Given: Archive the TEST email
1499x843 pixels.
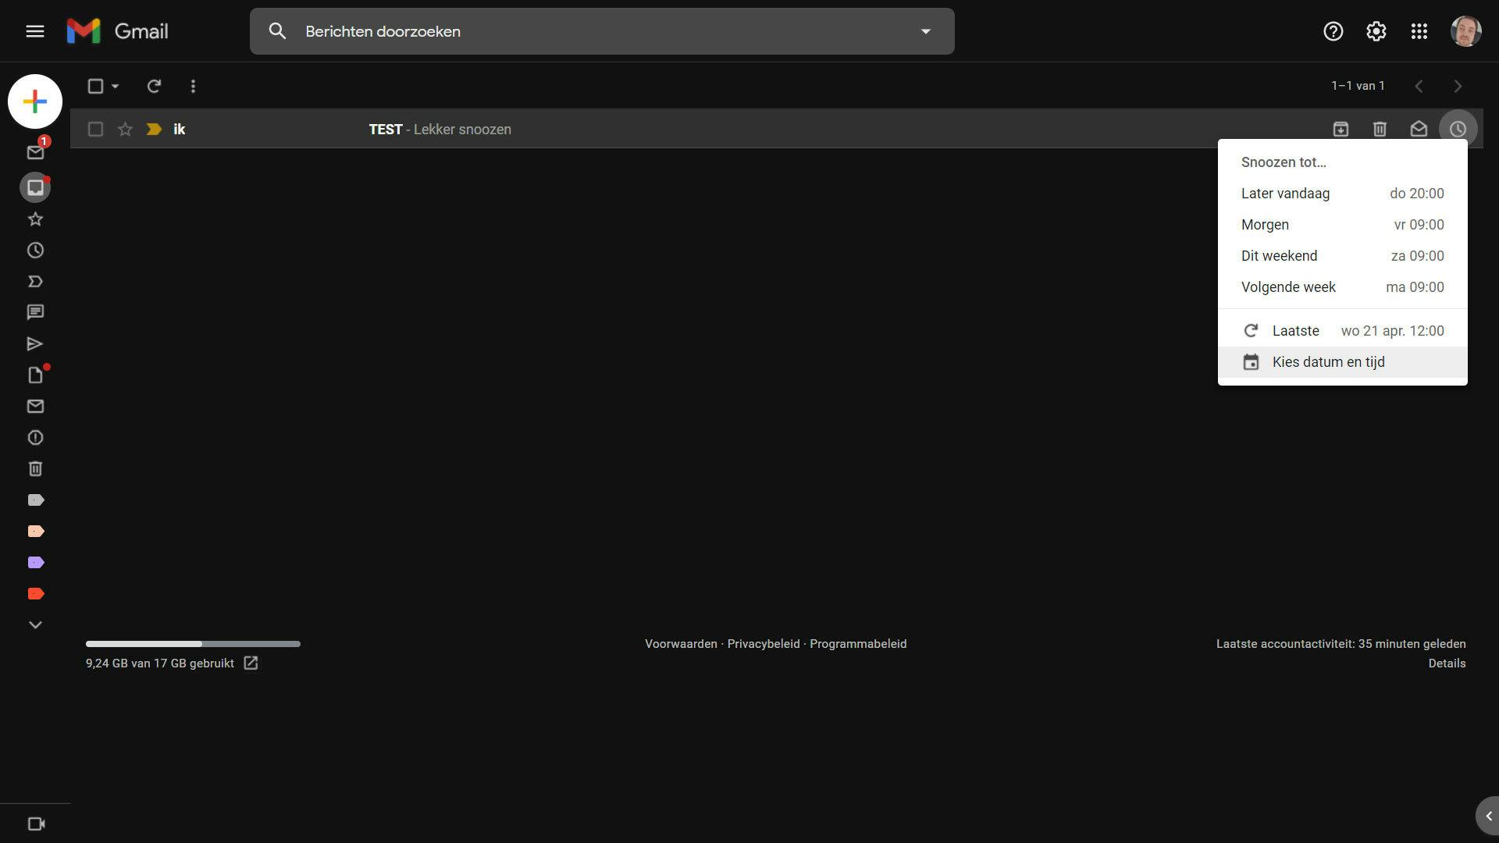Looking at the screenshot, I should coord(1341,130).
